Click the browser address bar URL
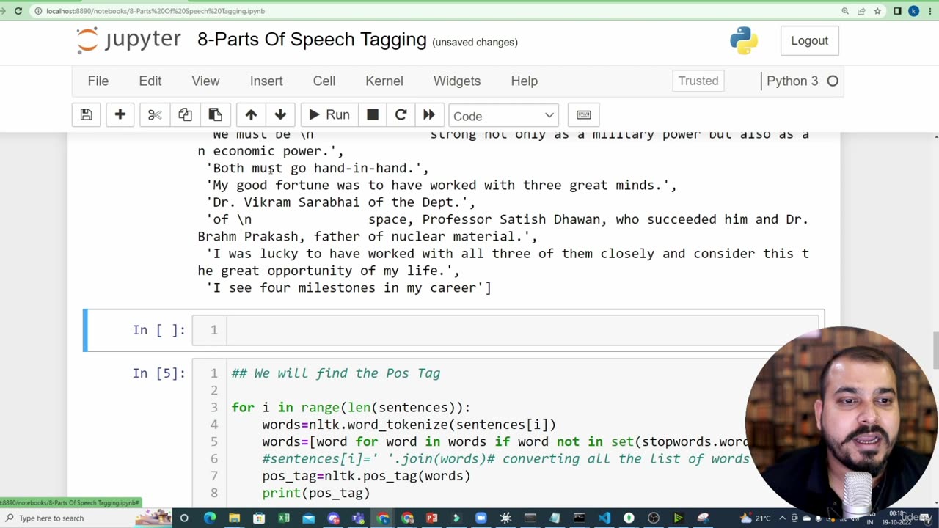This screenshot has width=939, height=528. click(156, 11)
